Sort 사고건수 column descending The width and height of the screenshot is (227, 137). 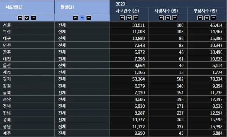(x=129, y=18)
